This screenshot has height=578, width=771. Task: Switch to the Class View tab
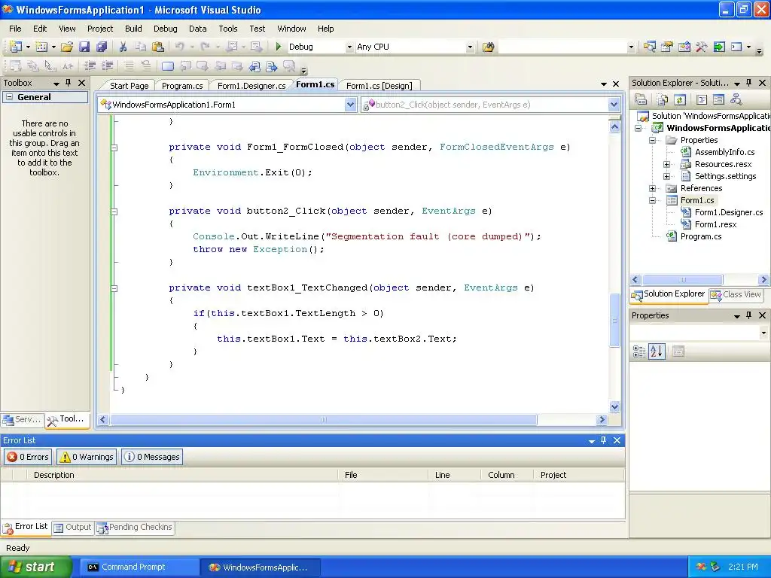tap(736, 294)
